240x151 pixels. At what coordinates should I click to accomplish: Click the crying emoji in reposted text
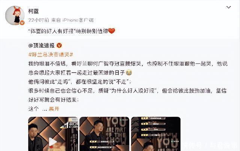pos(129,72)
